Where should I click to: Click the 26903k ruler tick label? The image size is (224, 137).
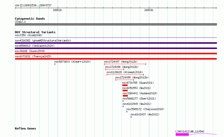(x=149, y=10)
